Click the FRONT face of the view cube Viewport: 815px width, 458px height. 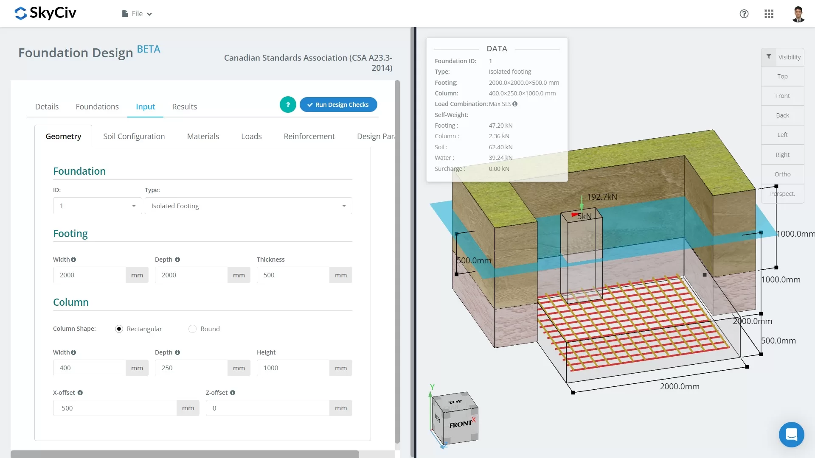pyautogui.click(x=461, y=425)
